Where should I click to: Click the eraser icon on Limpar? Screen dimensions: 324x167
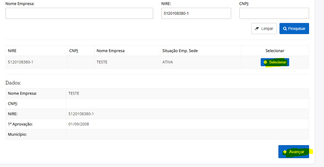coord(257,28)
